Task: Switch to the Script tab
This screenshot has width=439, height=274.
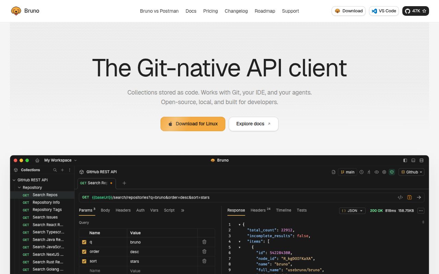Action: 169,210
